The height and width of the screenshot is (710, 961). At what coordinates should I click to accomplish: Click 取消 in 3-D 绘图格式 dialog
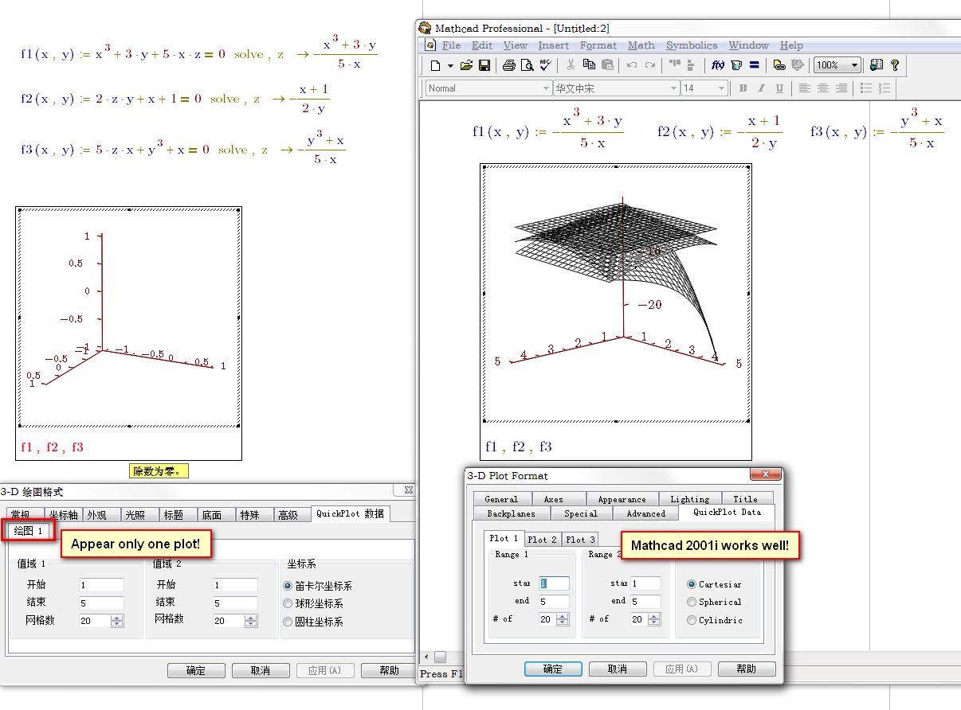pyautogui.click(x=261, y=671)
